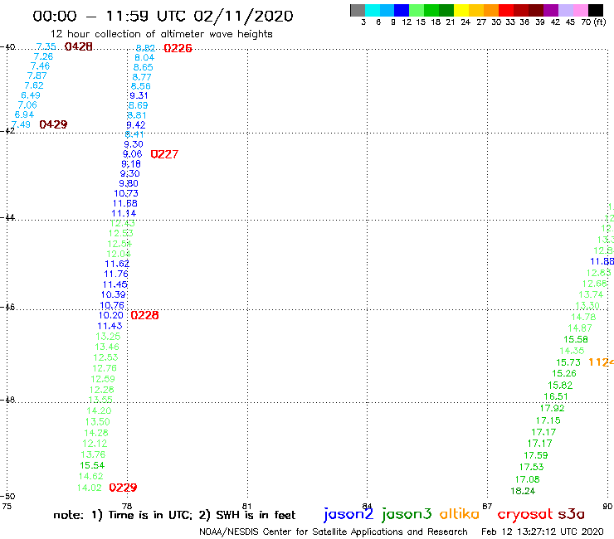Click the wave height value 15.54
Viewport: 614px width, 539px height.
pos(92,465)
